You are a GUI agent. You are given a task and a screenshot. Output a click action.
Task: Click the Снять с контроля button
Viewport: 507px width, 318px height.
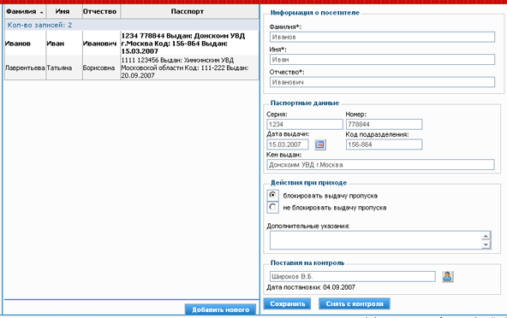(355, 303)
